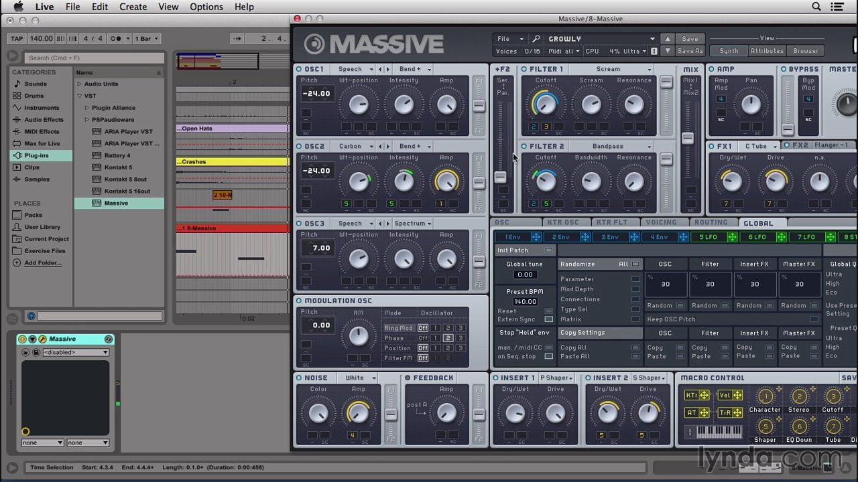The width and height of the screenshot is (858, 482).
Task: Open Spotlight search in macOS menu bar
Action: click(816, 7)
